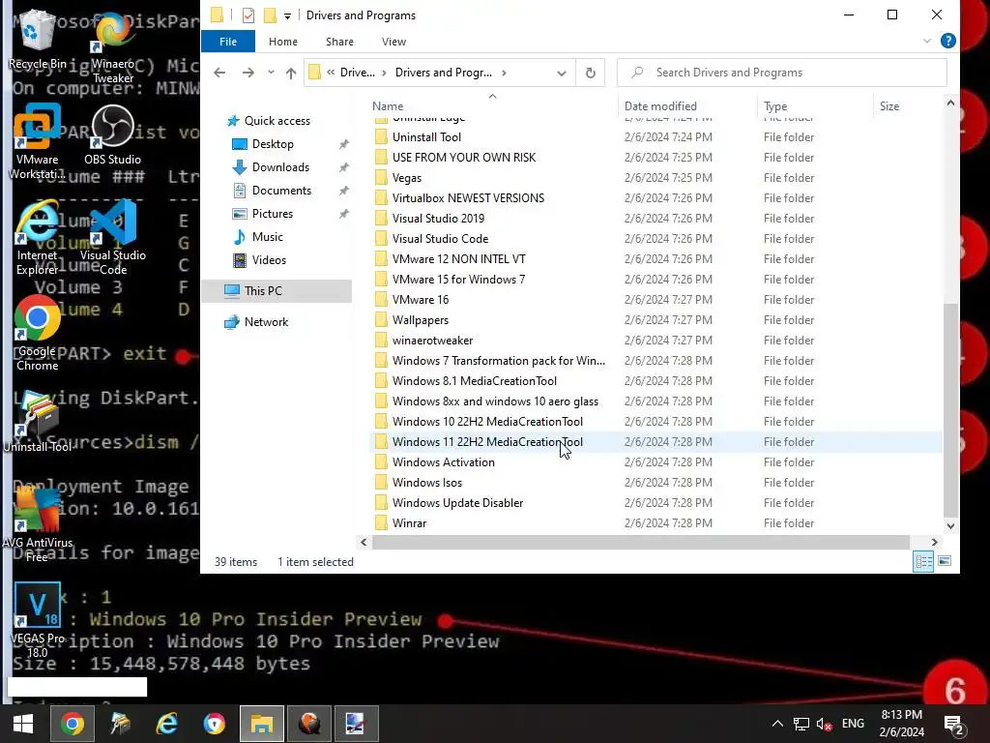Sort by Size column header
The width and height of the screenshot is (990, 743).
click(x=906, y=106)
